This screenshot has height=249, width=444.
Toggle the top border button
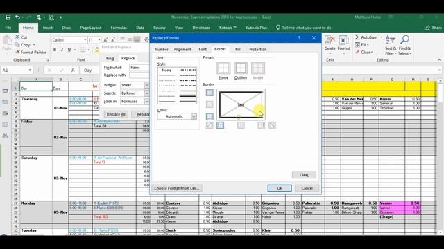(210, 92)
